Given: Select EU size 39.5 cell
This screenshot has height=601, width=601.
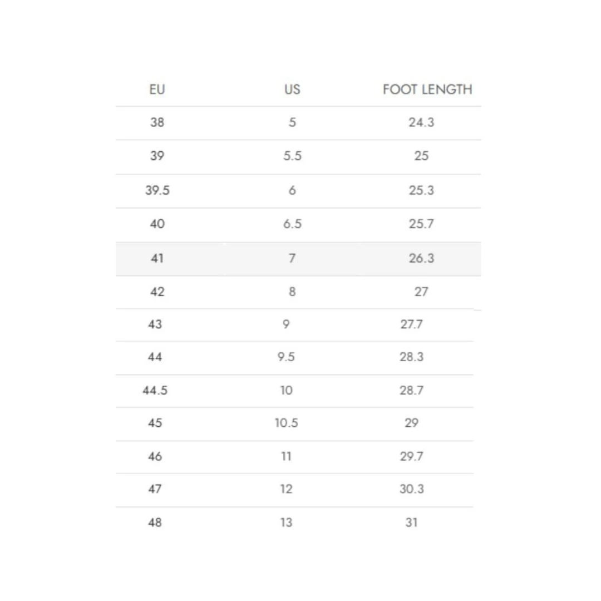Looking at the screenshot, I should [x=157, y=190].
